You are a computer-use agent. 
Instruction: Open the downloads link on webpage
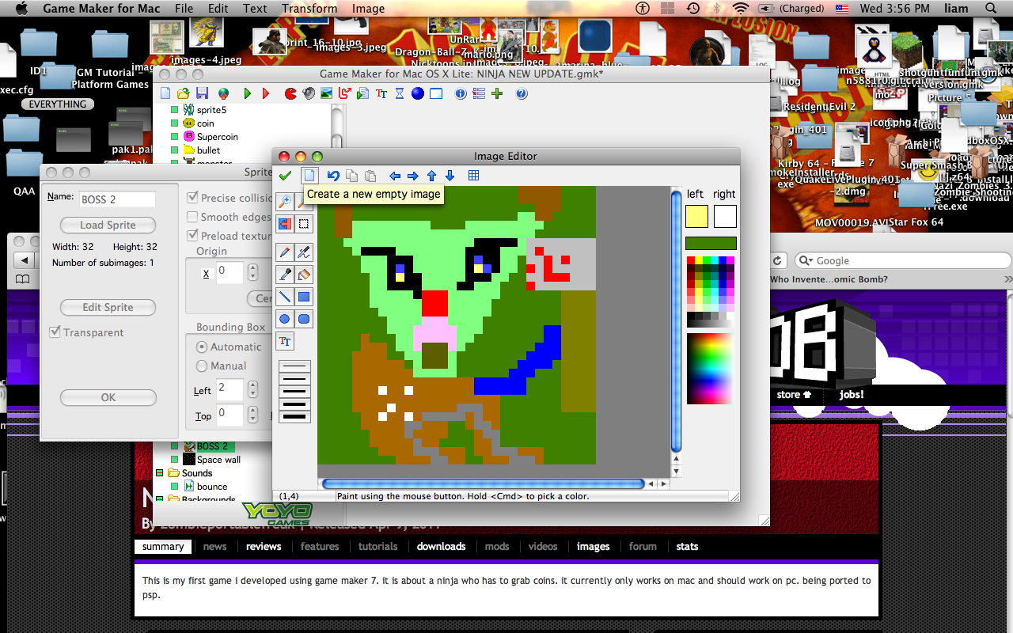tap(441, 546)
